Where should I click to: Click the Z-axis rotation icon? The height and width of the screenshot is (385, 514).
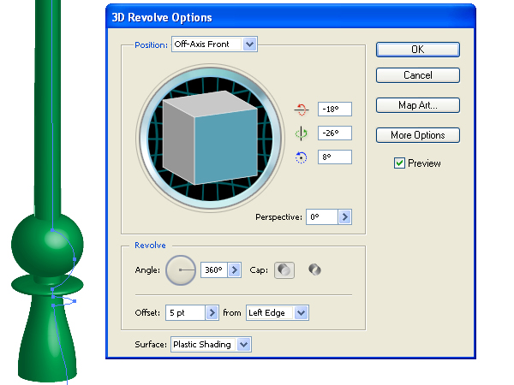(301, 157)
